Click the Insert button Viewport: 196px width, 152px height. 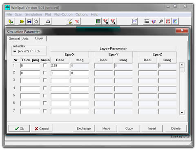[x=152, y=128]
